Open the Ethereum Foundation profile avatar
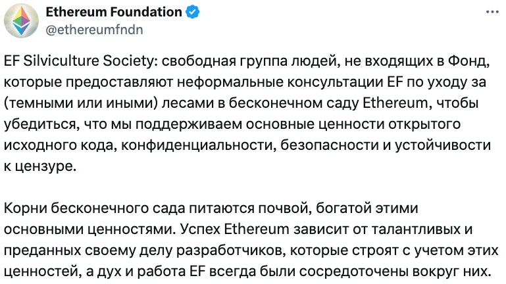 point(21,21)
